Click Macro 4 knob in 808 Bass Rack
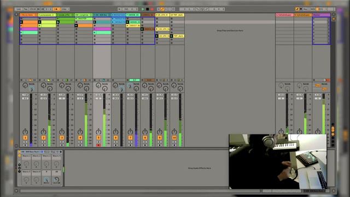The height and width of the screenshot is (197, 350). pyautogui.click(x=56, y=164)
